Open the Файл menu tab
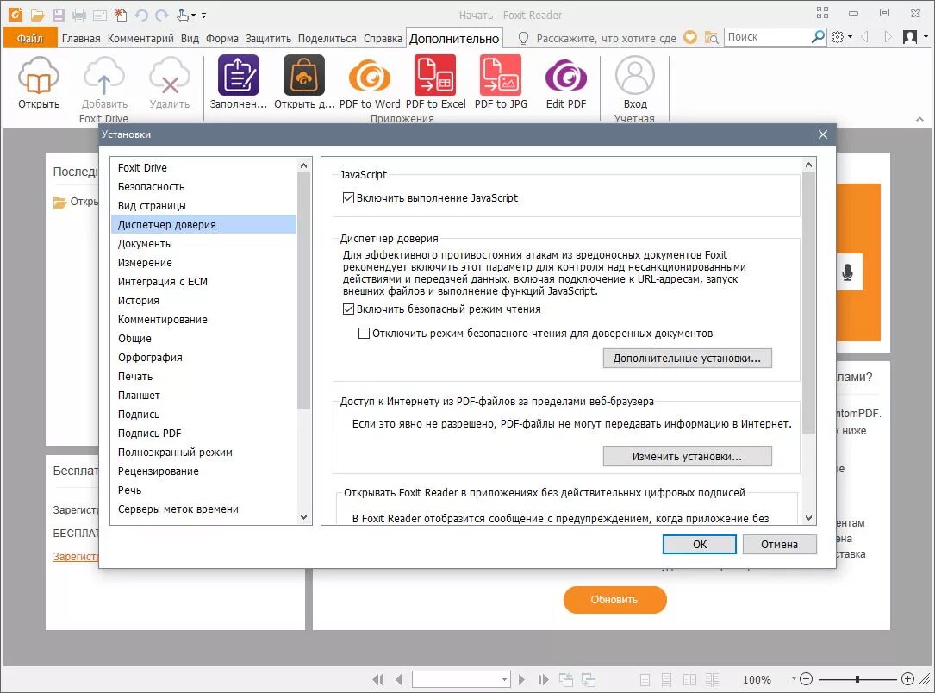 coord(30,38)
